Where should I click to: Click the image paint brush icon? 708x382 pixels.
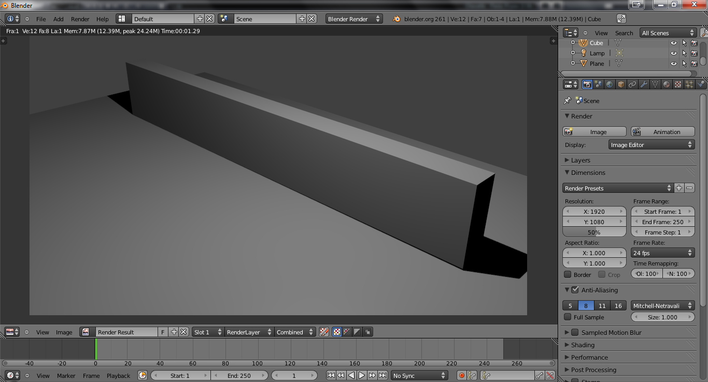point(324,332)
